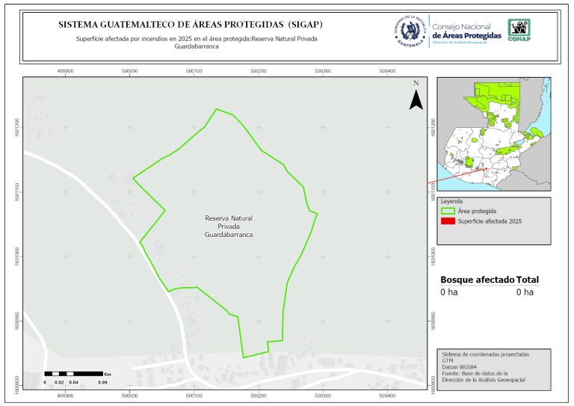
Task: Click the SISTEMA GUATEMALTECO DE ÁREAS PROTEGIDAS title
Action: (x=191, y=25)
